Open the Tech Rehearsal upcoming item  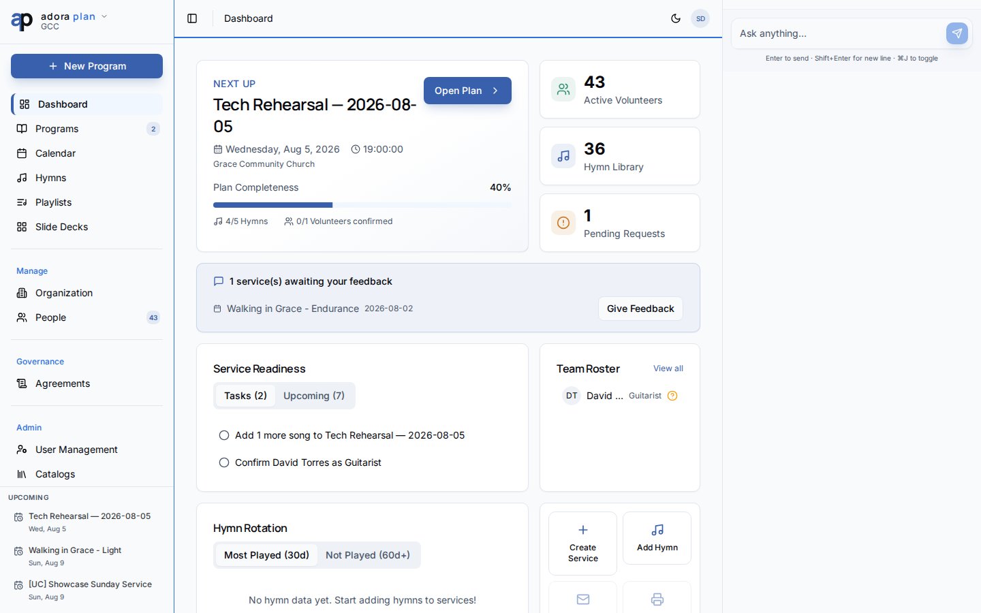(x=87, y=522)
